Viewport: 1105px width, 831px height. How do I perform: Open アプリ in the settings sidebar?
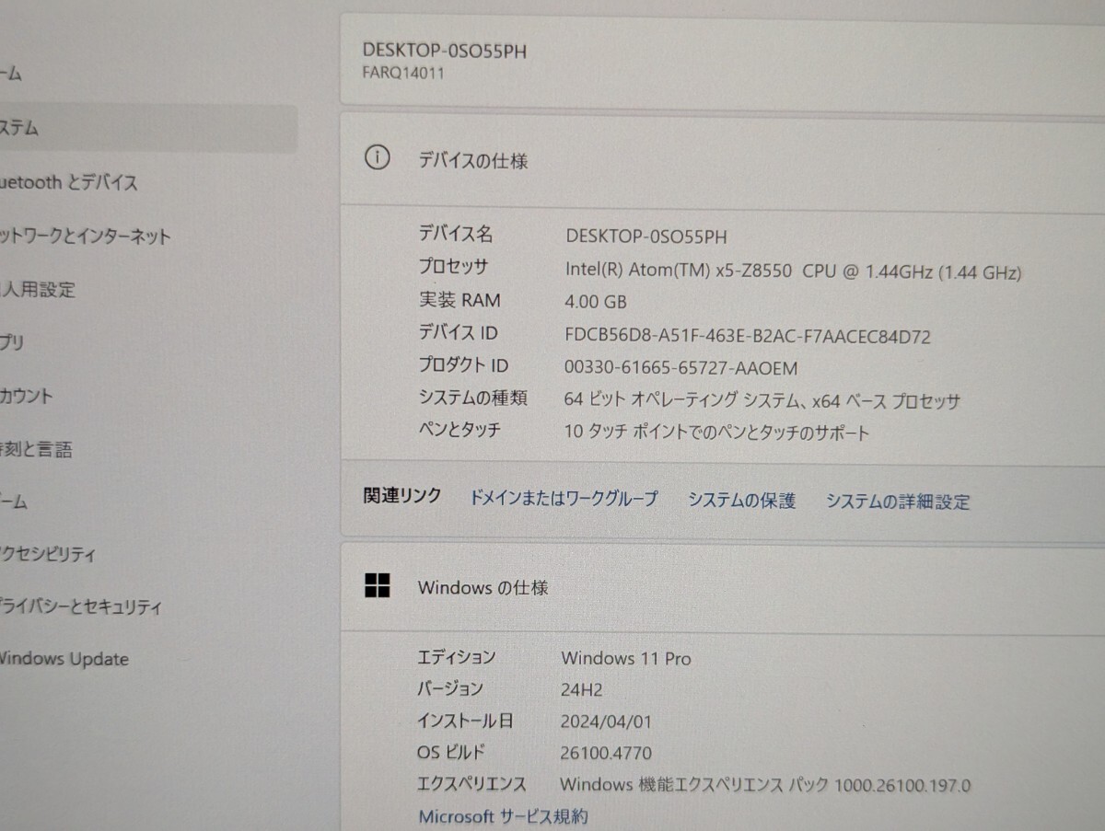pyautogui.click(x=12, y=342)
